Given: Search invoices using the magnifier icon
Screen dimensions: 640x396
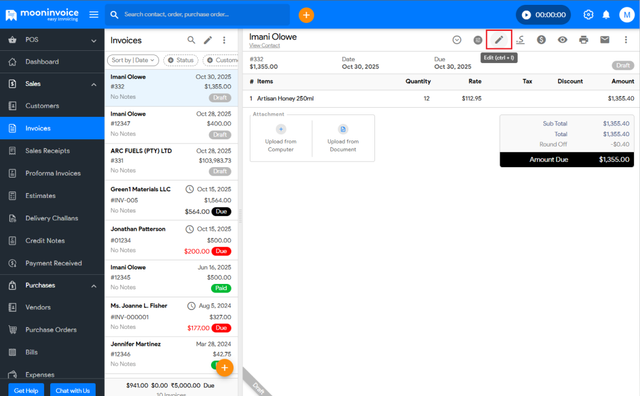Looking at the screenshot, I should click(191, 40).
